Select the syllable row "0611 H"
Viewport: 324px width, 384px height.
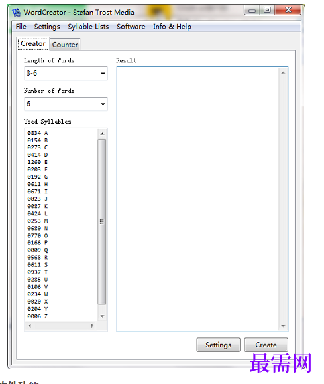click(x=38, y=184)
